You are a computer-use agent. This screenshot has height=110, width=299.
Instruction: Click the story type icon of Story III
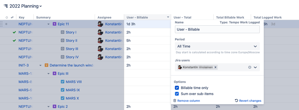click(x=63, y=49)
